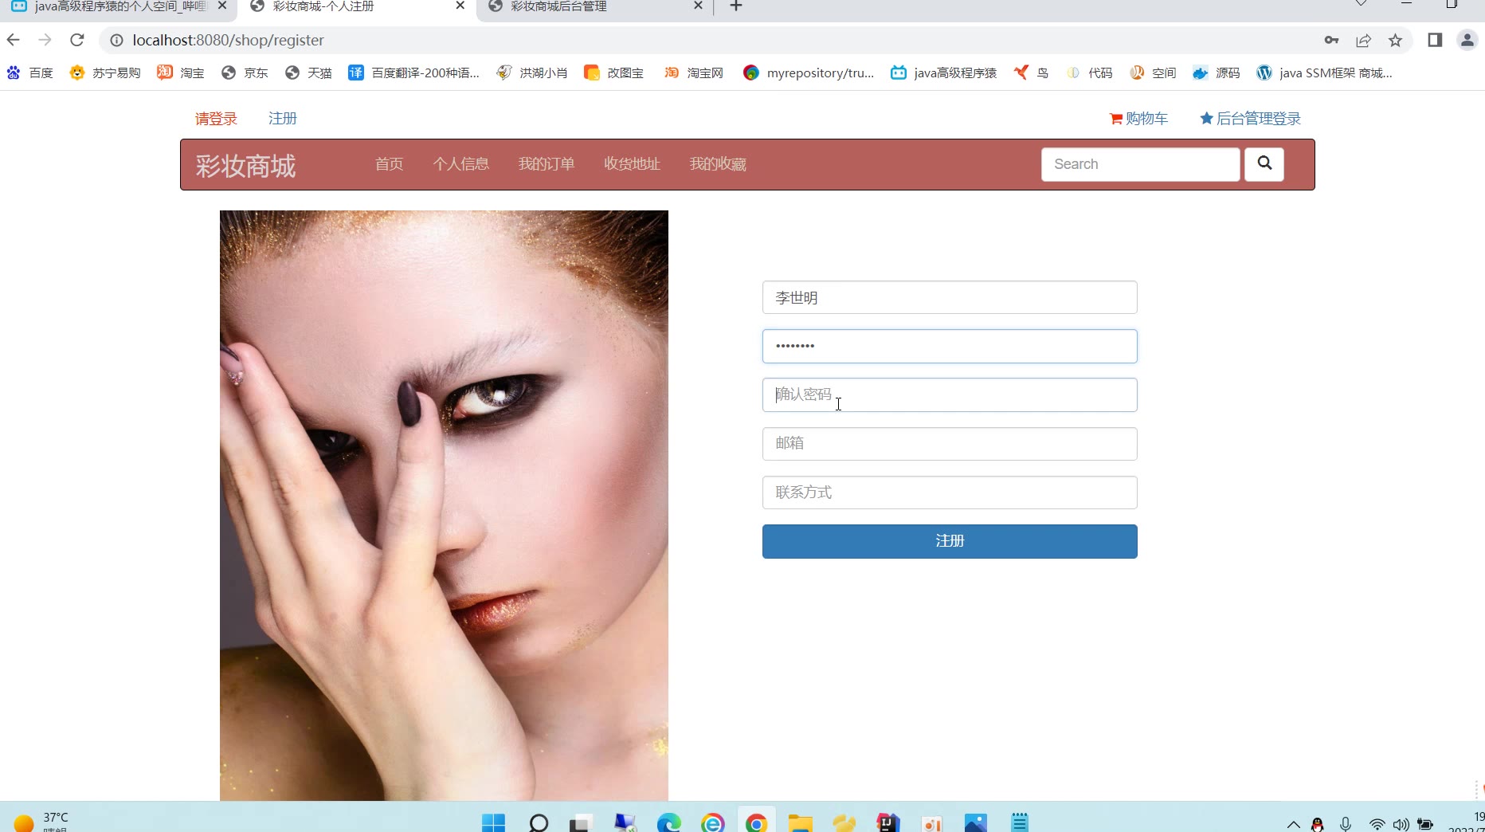Open the 源码 bookmark
The width and height of the screenshot is (1485, 832).
tap(1217, 73)
